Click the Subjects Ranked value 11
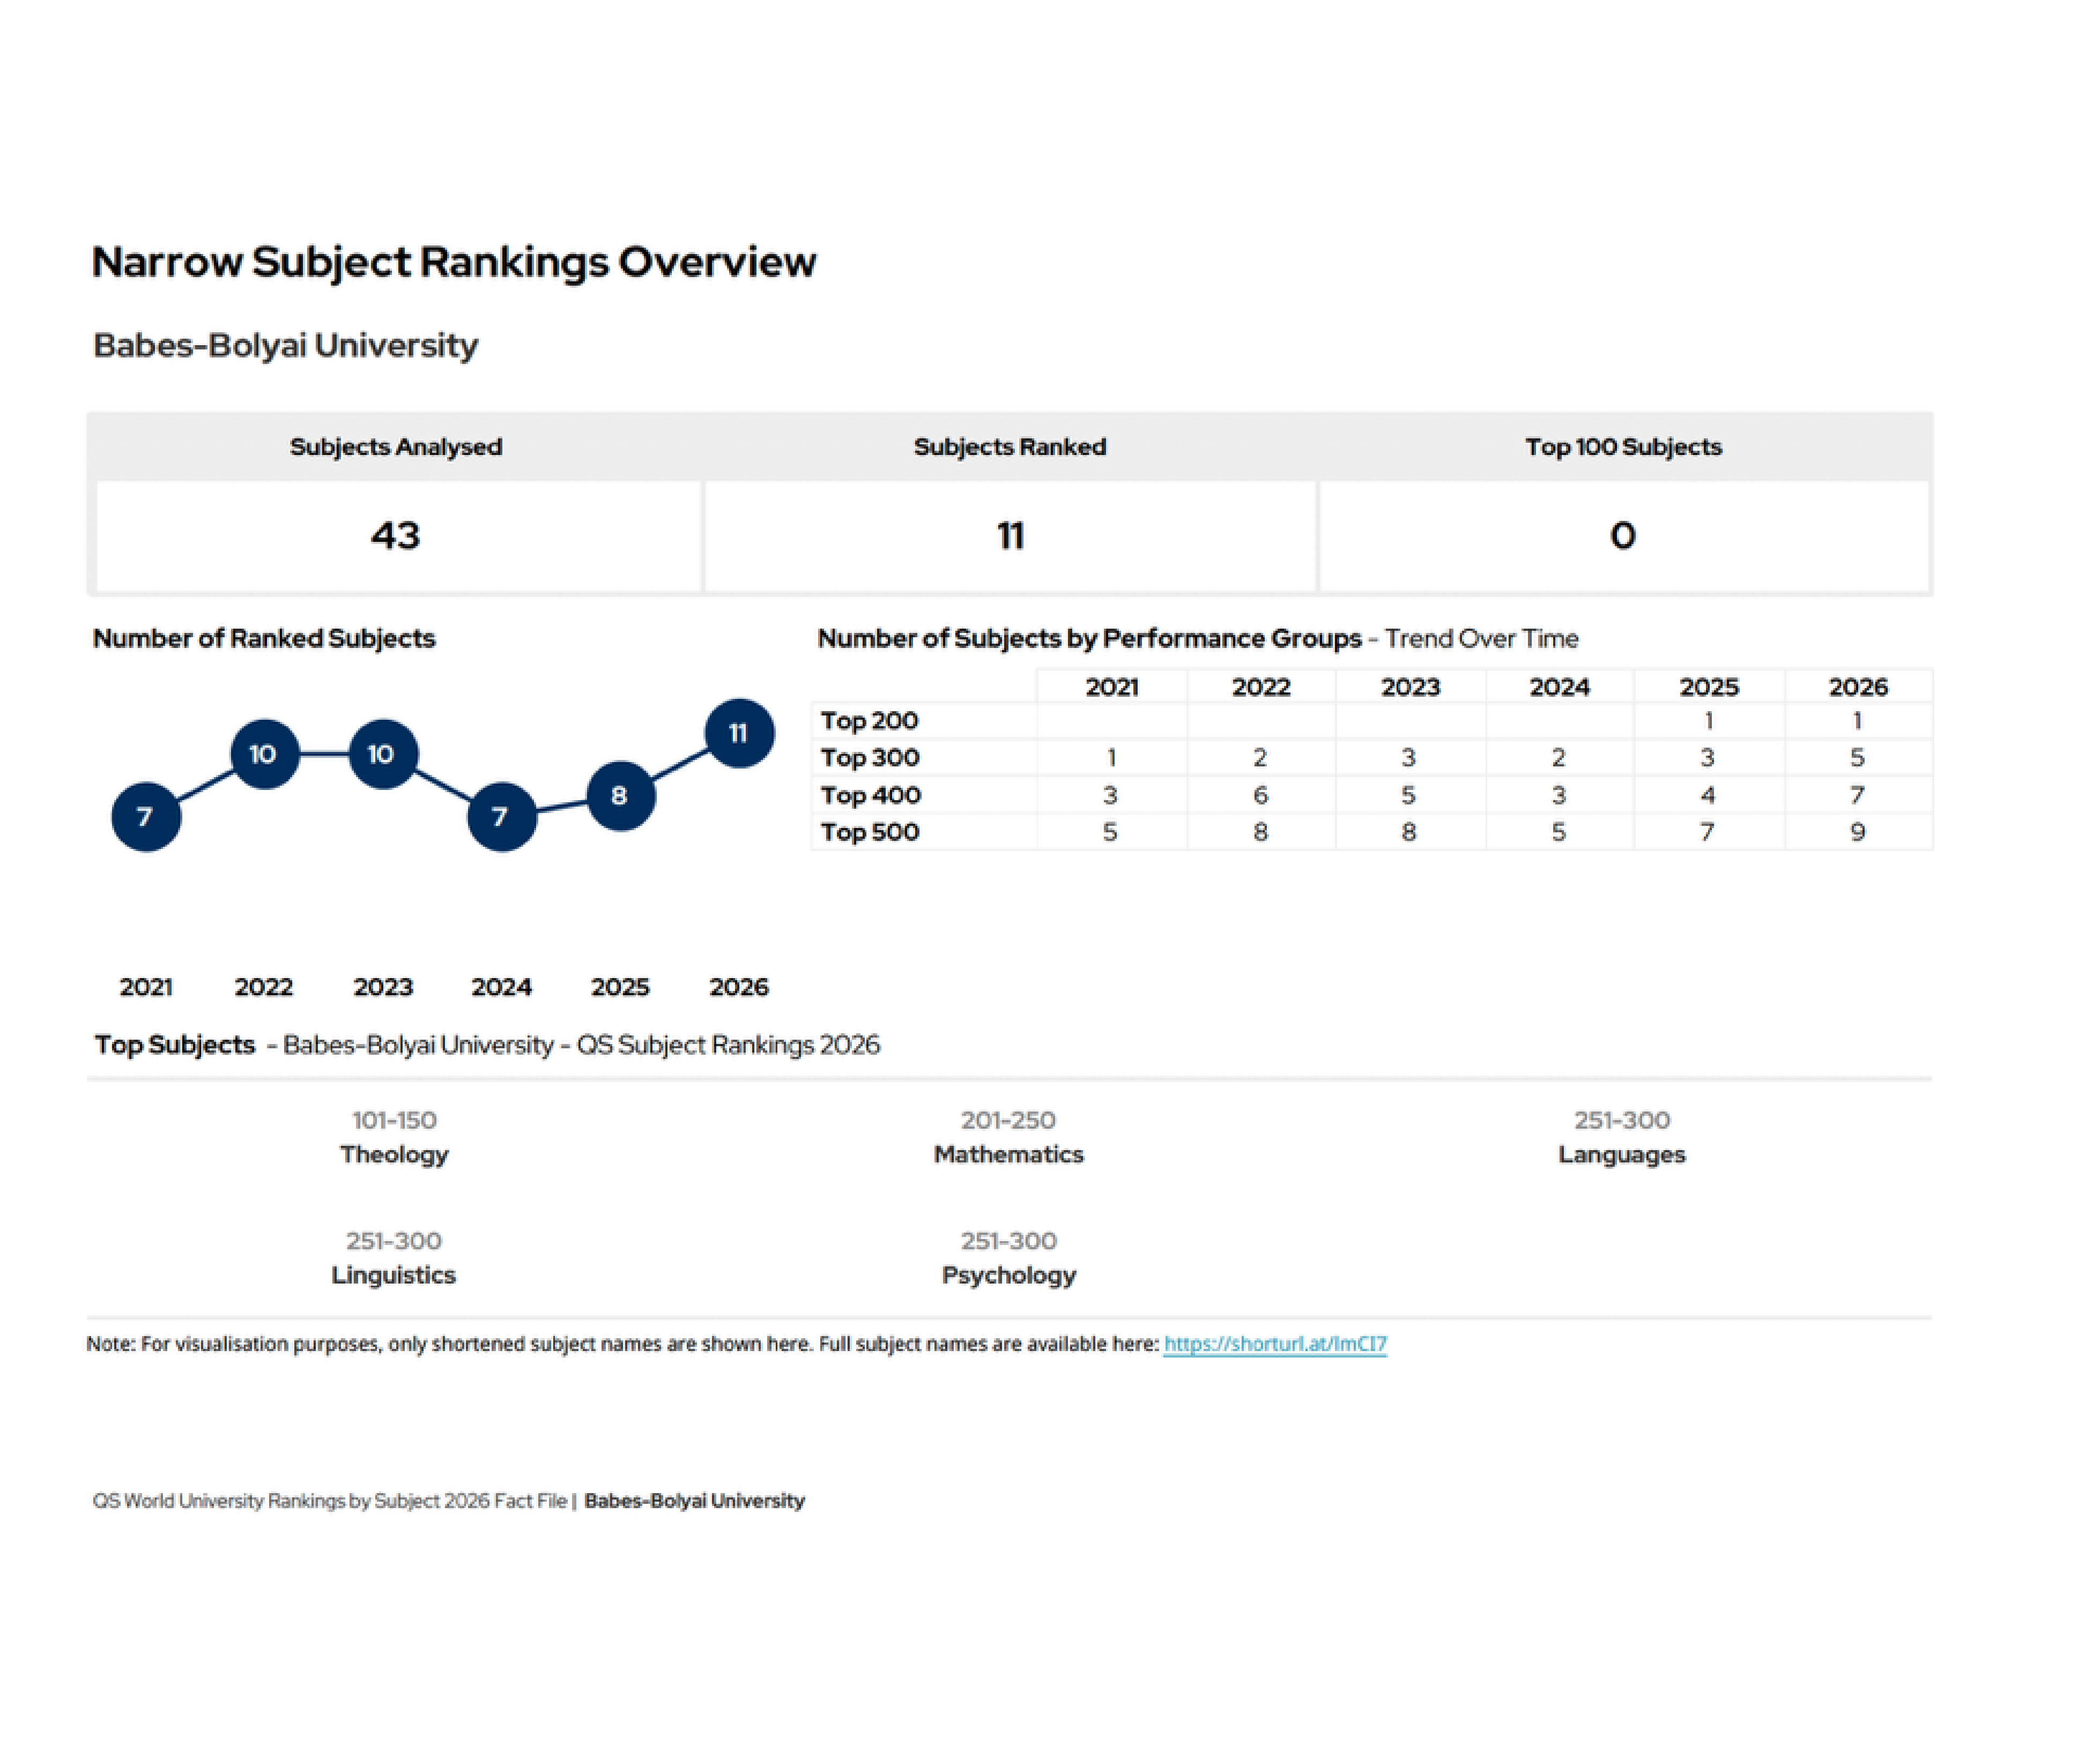 point(1010,536)
